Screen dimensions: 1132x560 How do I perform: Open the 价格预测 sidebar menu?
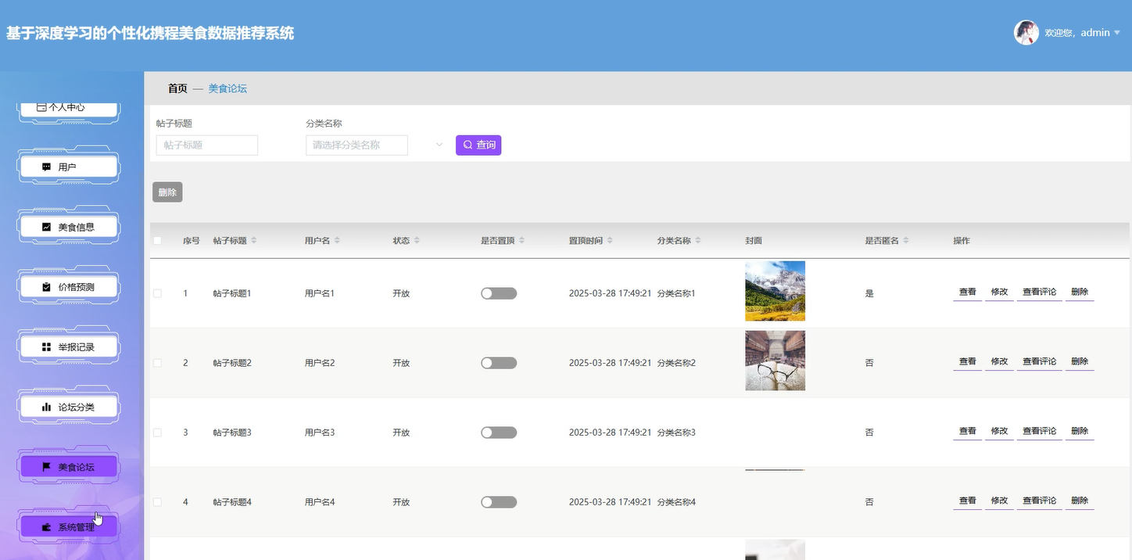coord(68,287)
